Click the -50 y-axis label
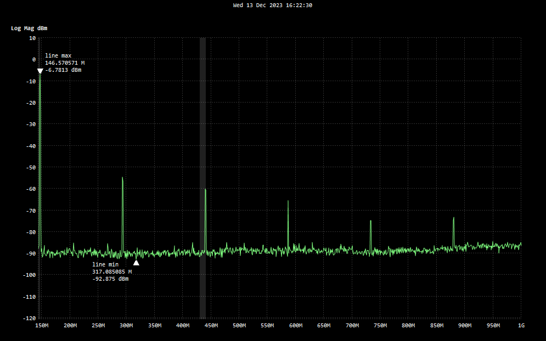The height and width of the screenshot is (341, 546). coord(31,167)
